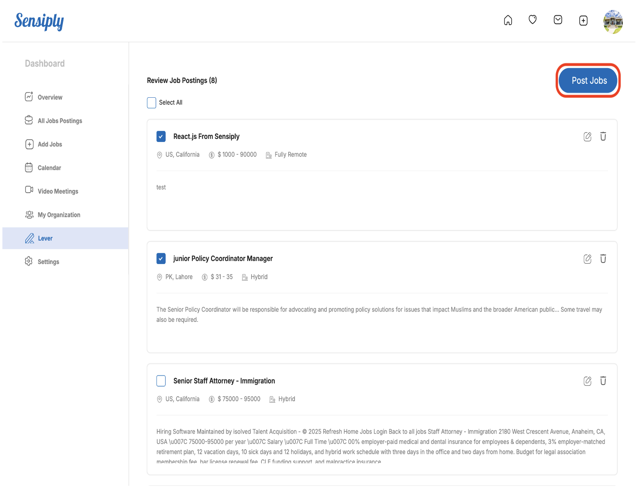Click the Sensiply logo
The height and width of the screenshot is (497, 637).
pos(39,22)
